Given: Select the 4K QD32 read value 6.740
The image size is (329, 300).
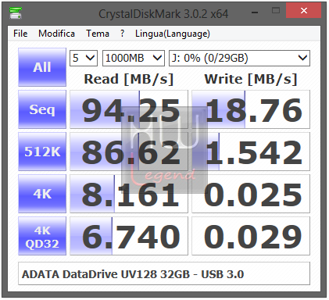Looking at the screenshot, I should tap(129, 236).
